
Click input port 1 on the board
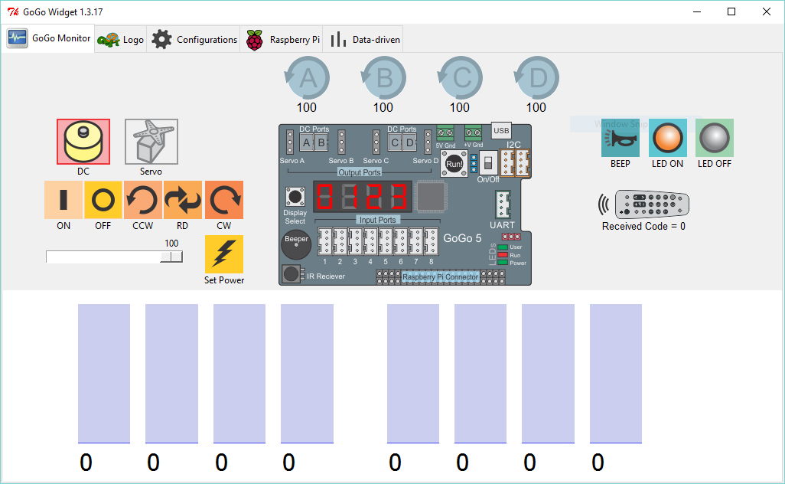(x=325, y=241)
